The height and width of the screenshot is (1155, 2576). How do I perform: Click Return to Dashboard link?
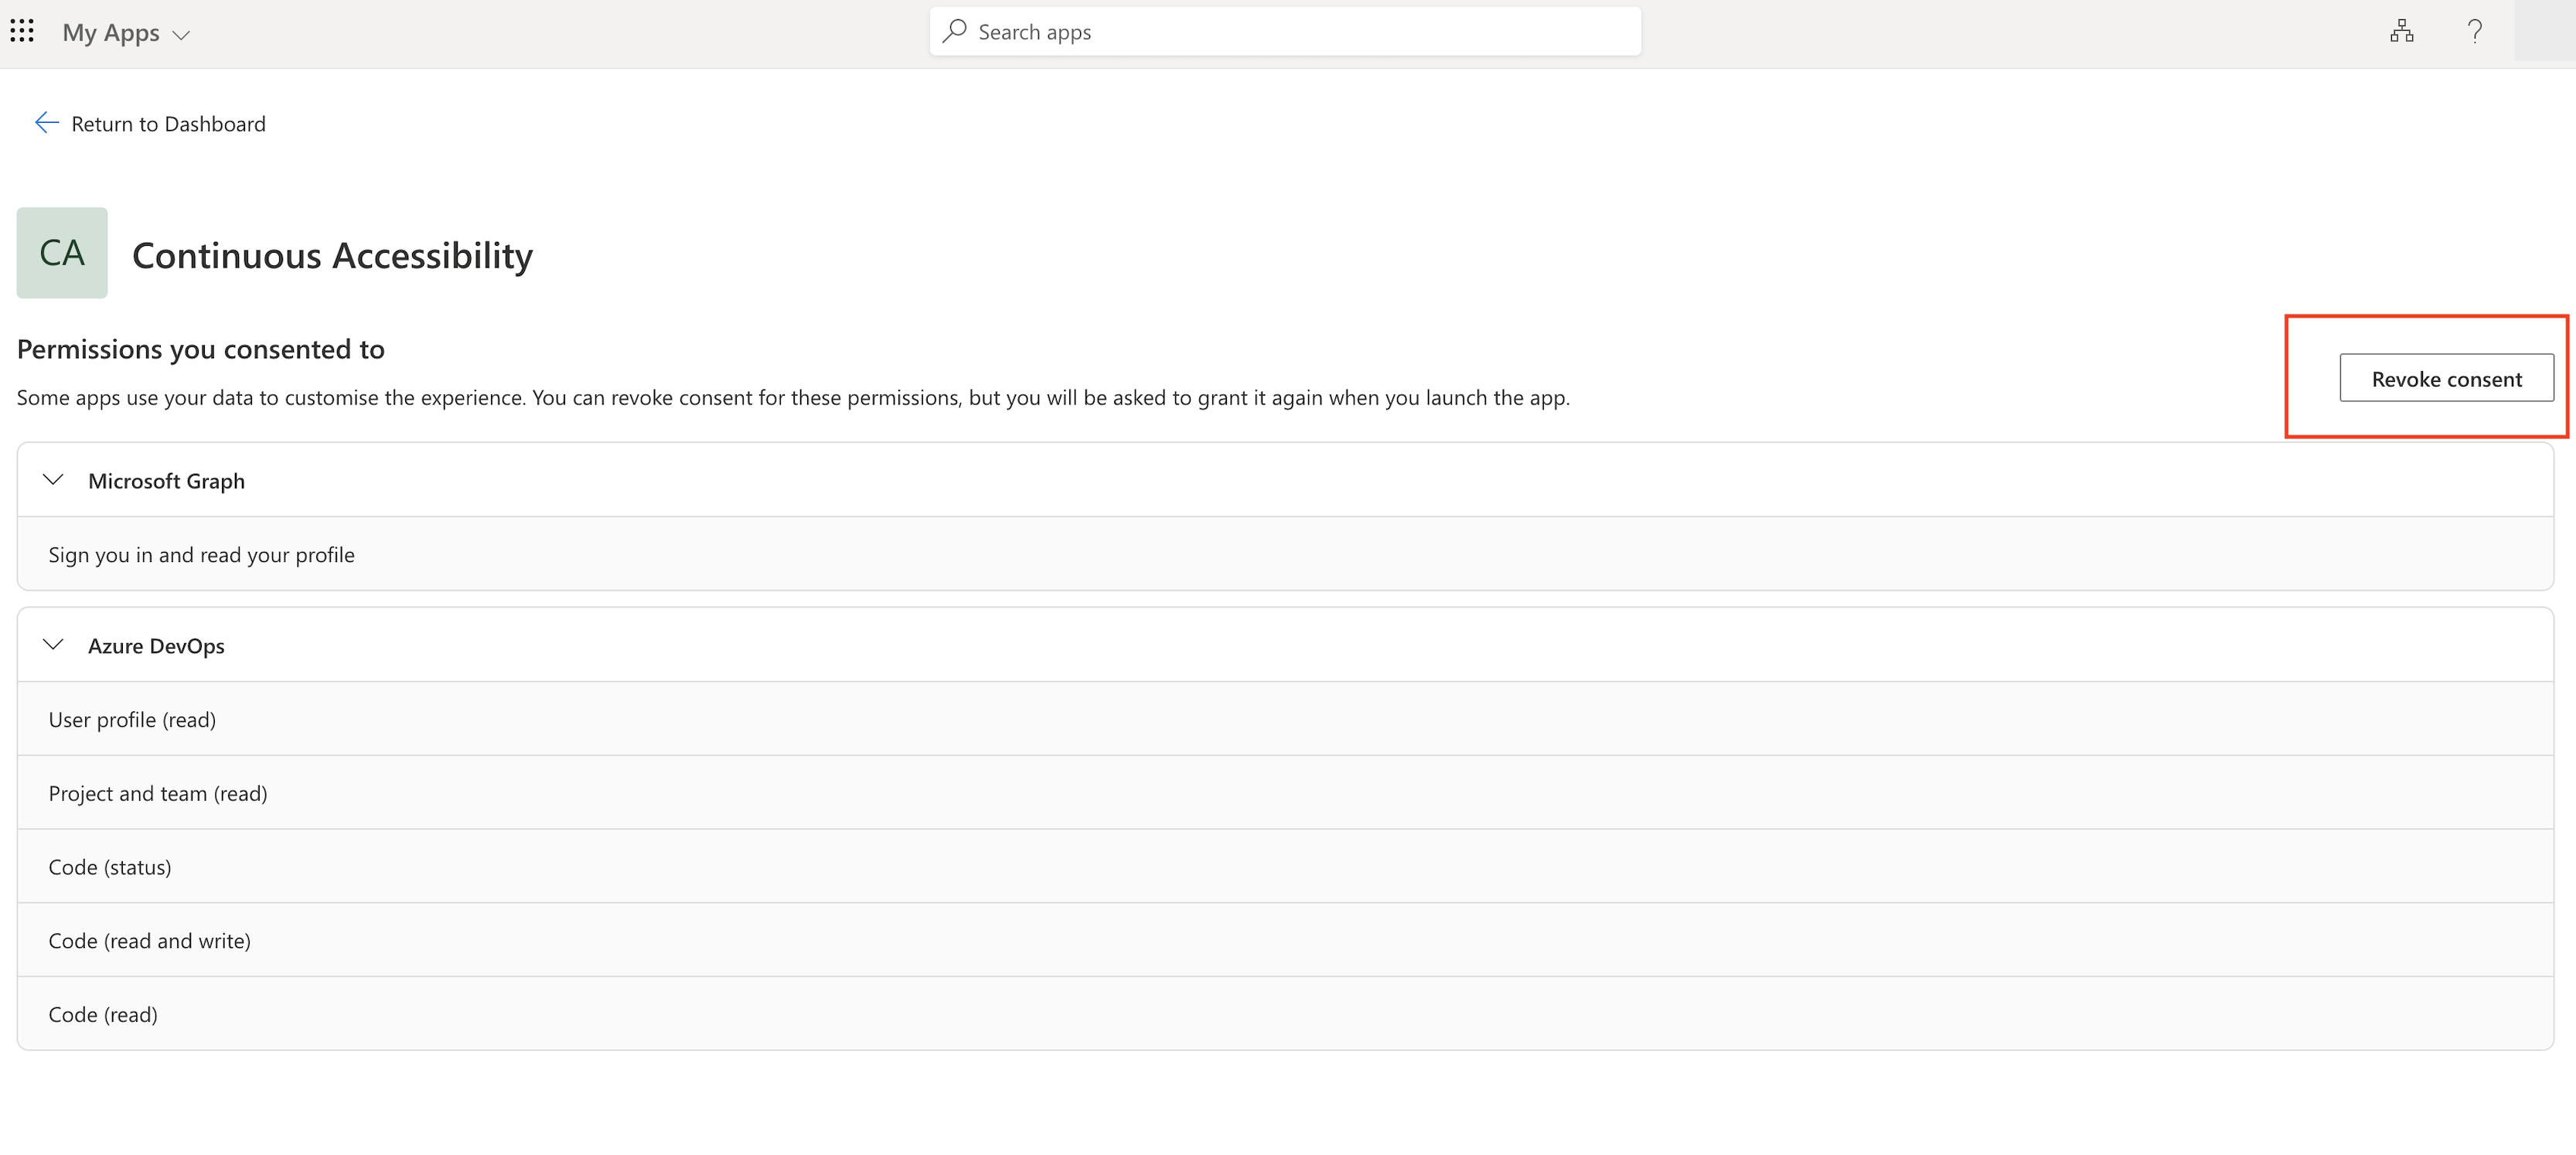pos(168,124)
